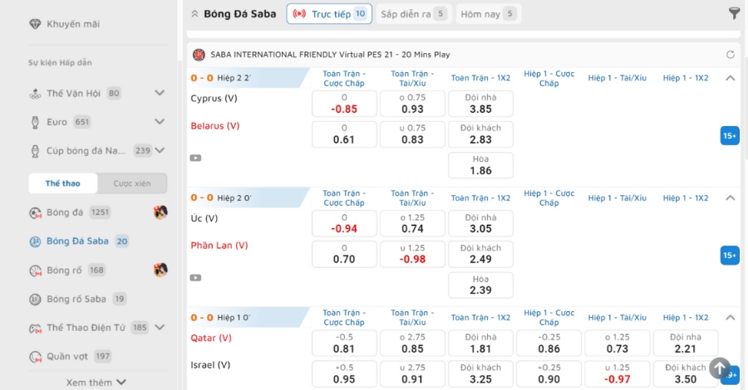Select Qatar handicap -0.5 odds 0.81

(x=344, y=343)
